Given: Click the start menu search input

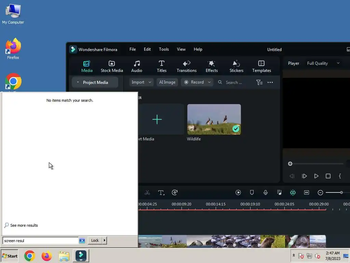Looking at the screenshot, I should click(41, 241).
